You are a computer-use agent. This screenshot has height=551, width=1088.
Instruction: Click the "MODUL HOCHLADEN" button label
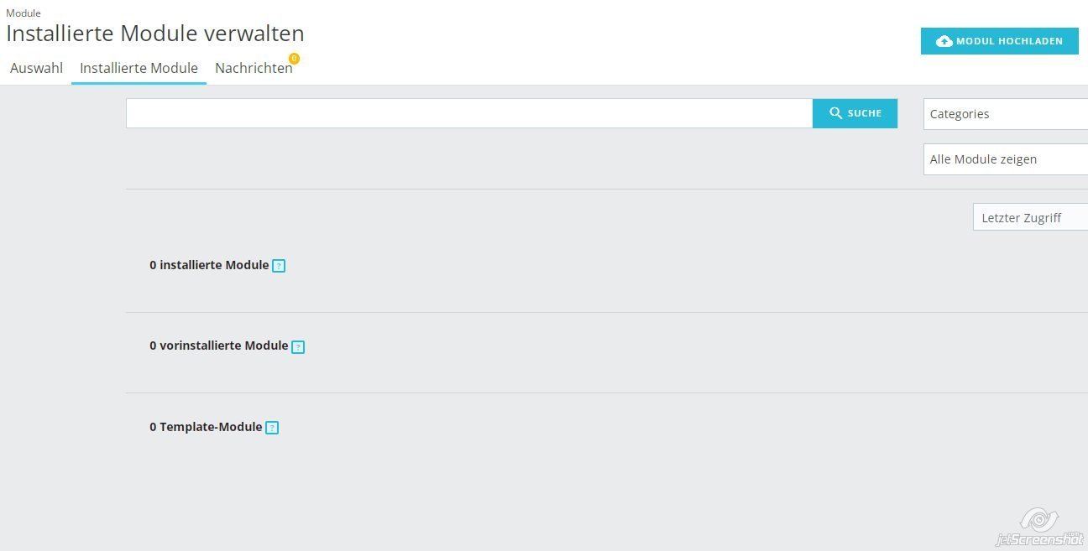(1009, 41)
